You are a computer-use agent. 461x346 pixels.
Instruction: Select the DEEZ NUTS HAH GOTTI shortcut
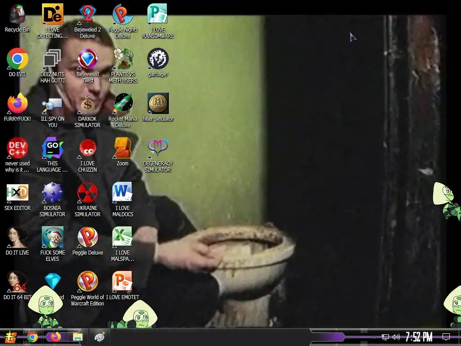[x=52, y=66]
